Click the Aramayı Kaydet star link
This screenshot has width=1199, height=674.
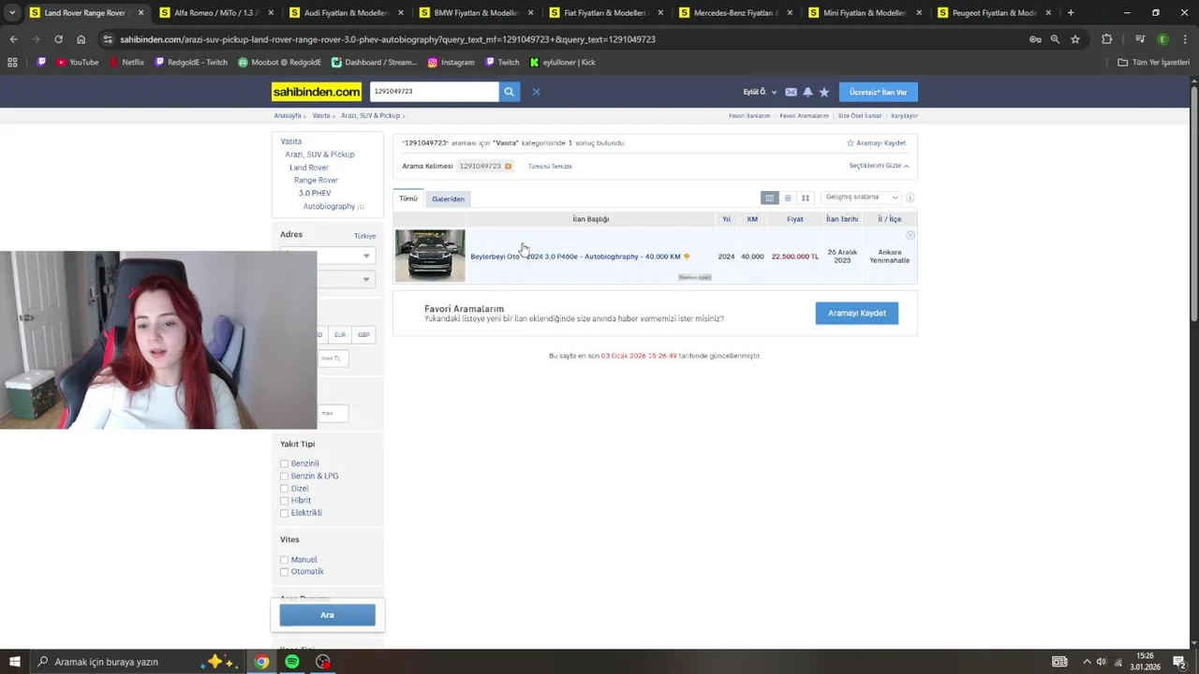coord(876,143)
